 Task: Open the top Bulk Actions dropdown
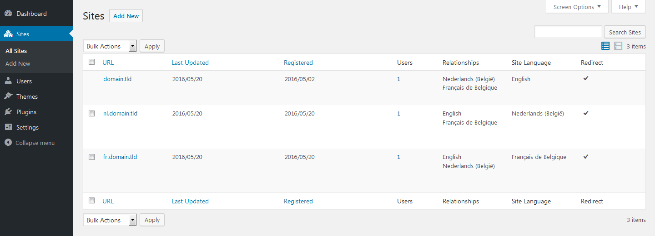point(110,46)
